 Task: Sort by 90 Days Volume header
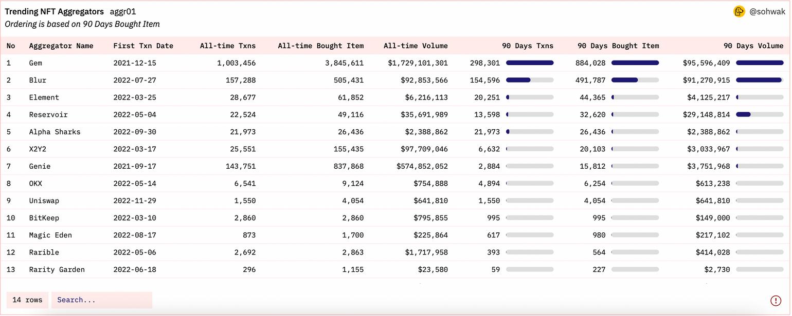point(753,46)
